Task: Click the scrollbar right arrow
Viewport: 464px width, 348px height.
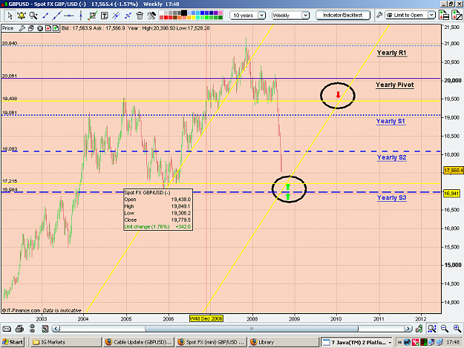Action: 408,329
